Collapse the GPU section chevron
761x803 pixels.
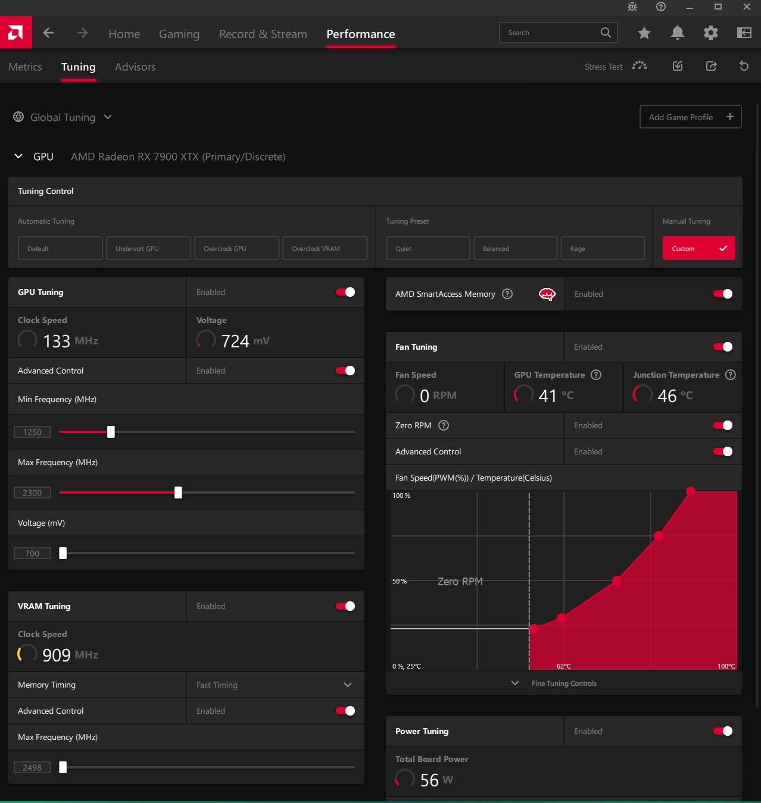click(18, 156)
